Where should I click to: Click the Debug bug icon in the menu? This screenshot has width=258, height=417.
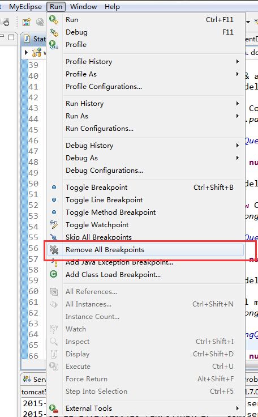pos(54,32)
